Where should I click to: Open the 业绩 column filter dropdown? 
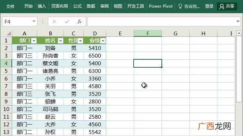(103, 41)
